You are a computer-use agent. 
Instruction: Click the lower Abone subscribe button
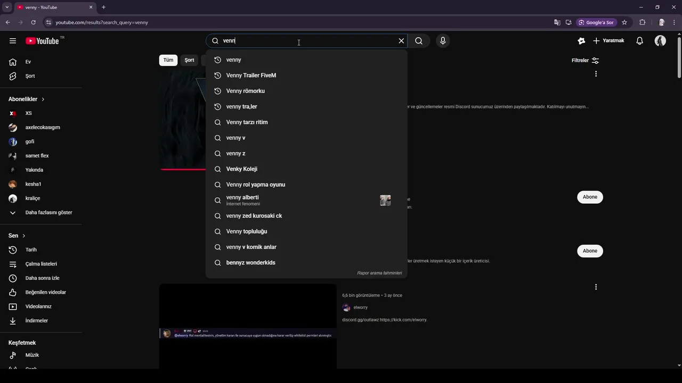[590, 251]
